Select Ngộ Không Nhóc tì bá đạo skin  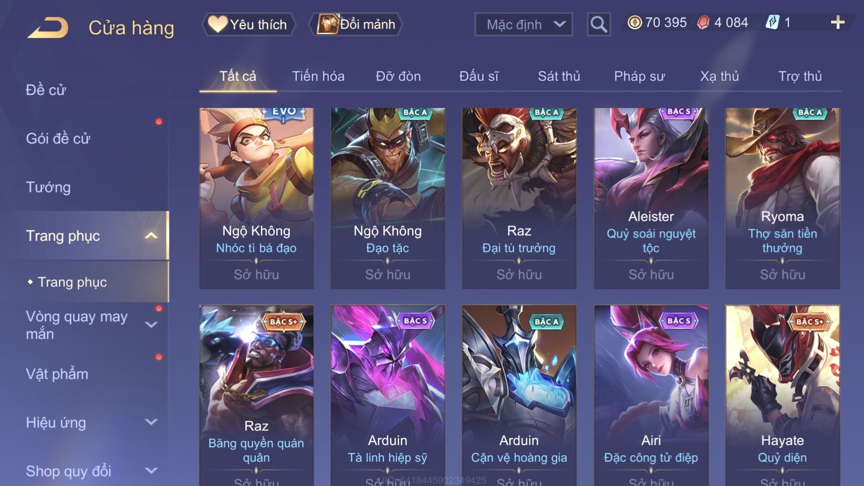click(256, 198)
